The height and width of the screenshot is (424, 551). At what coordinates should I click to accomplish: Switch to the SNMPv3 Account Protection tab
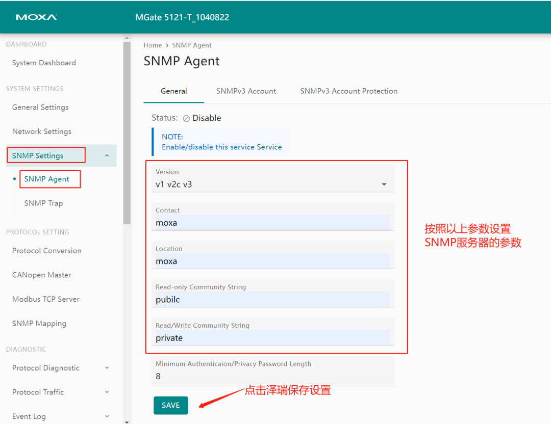click(349, 91)
